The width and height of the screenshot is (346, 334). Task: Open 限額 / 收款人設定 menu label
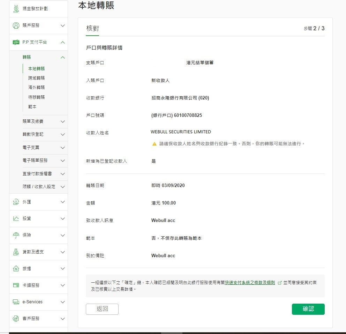pos(39,186)
